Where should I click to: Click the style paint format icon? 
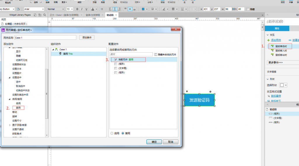click(x=18, y=9)
